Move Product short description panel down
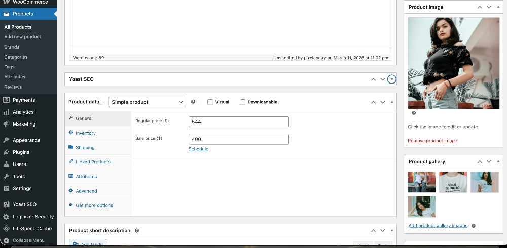 click(382, 231)
